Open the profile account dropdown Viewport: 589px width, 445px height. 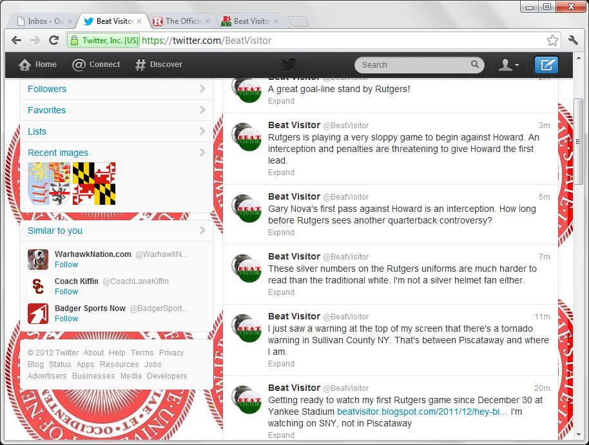point(509,65)
